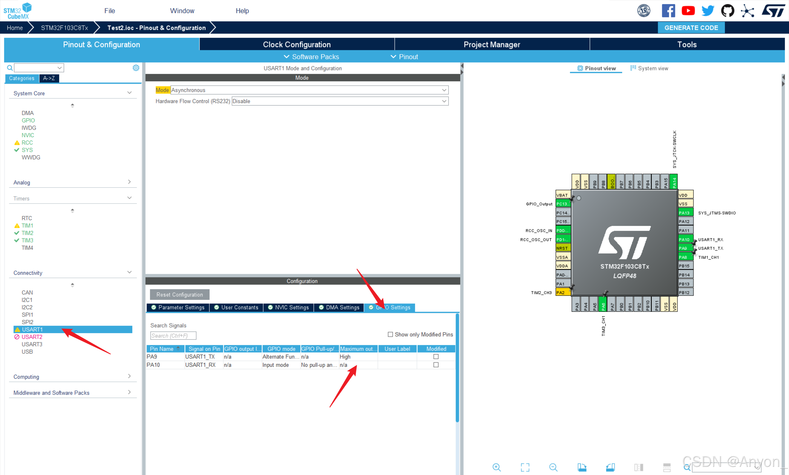Click the GENERATE CODE button

click(691, 28)
